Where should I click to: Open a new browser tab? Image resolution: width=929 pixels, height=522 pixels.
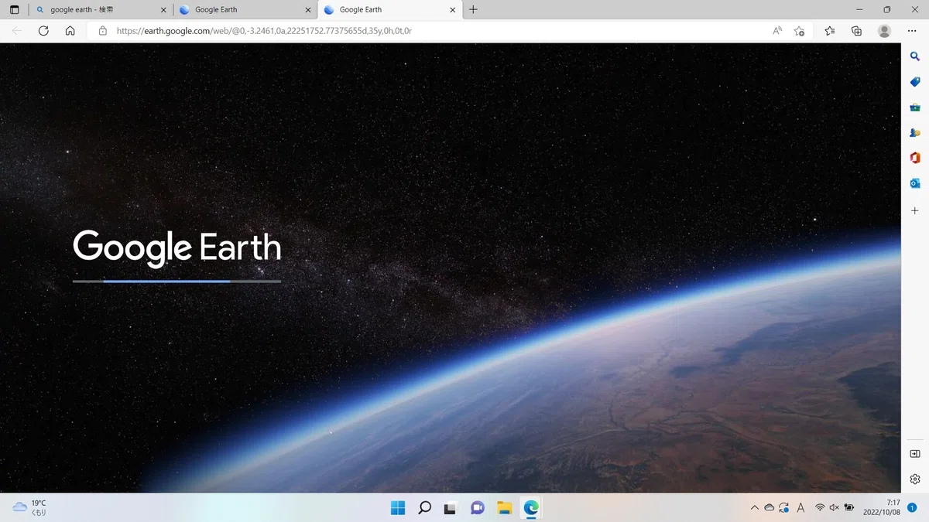click(x=473, y=10)
